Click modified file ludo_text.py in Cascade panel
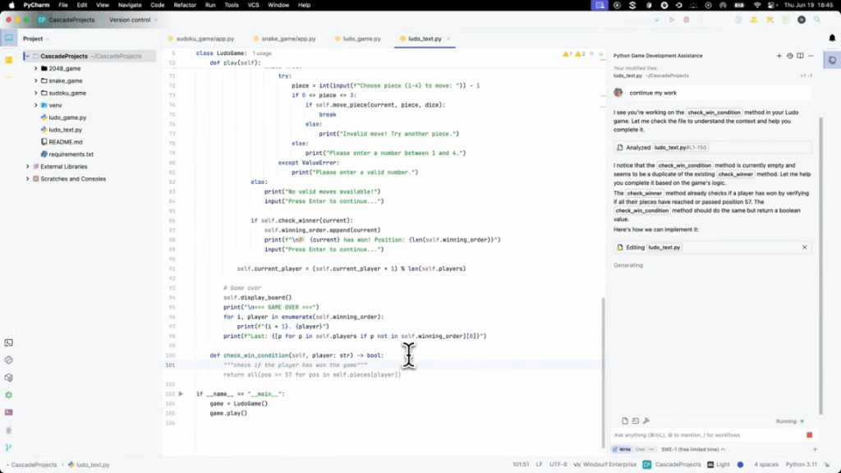Viewport: 841px width, 473px height. (x=627, y=76)
